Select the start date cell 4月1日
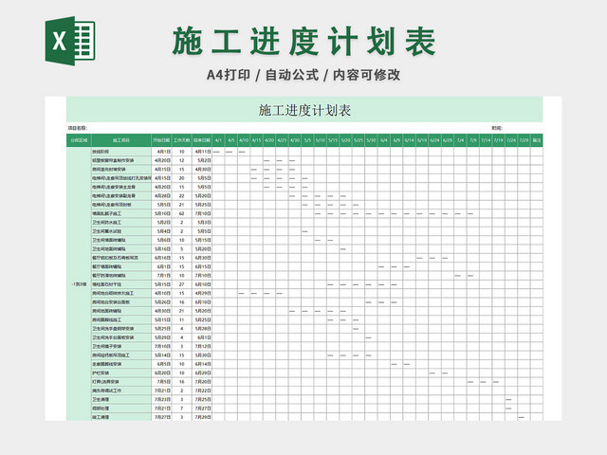 [x=161, y=152]
